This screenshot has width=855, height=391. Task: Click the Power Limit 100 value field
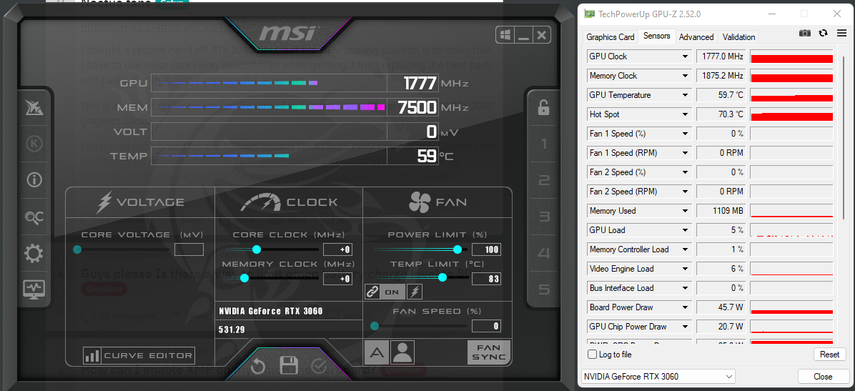(486, 249)
